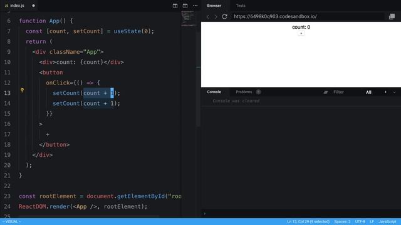Image resolution: width=401 pixels, height=225 pixels.
Task: Click the console Filter input
Action: [x=338, y=92]
